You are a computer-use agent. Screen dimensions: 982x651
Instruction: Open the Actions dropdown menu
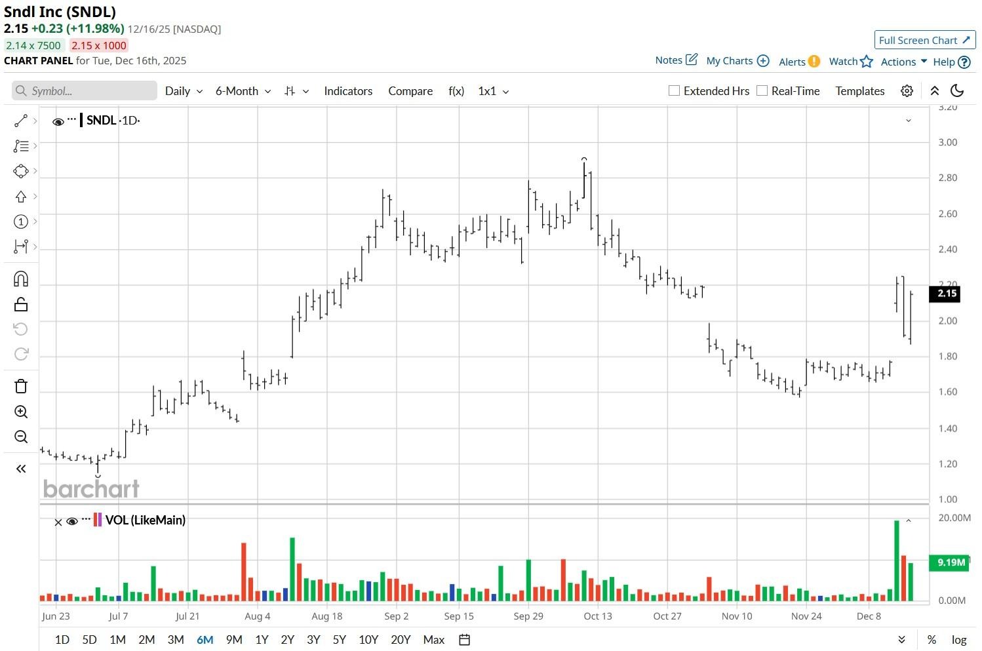904,62
